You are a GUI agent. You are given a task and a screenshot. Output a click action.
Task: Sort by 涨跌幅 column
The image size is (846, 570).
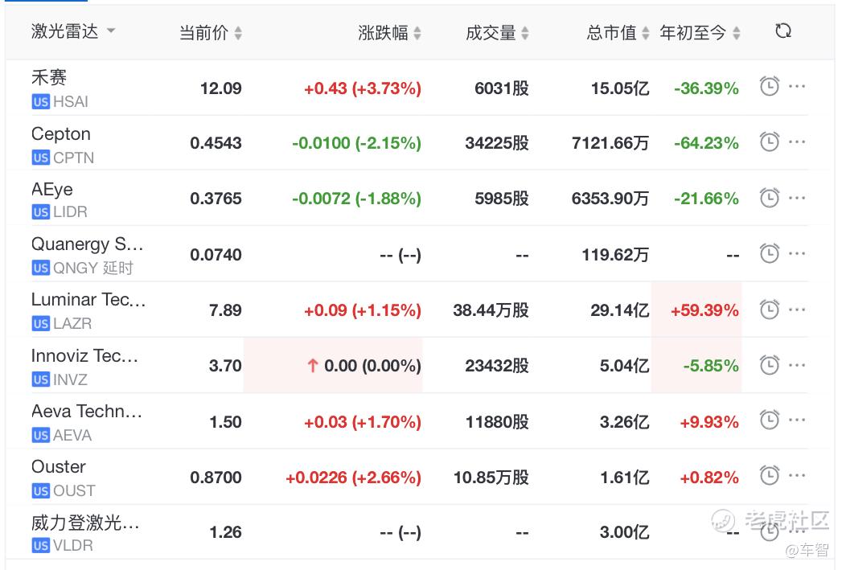[x=389, y=33]
